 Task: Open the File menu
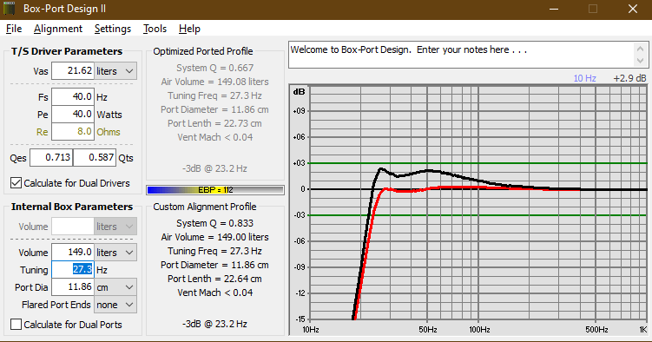(14, 29)
